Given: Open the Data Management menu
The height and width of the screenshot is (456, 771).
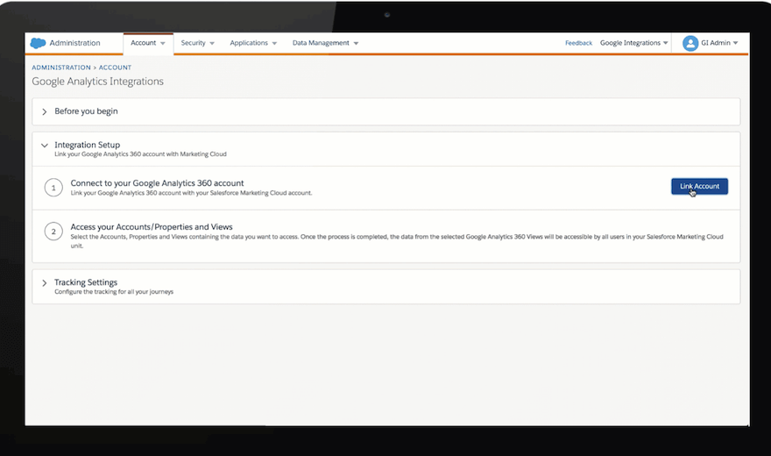Looking at the screenshot, I should coord(325,43).
